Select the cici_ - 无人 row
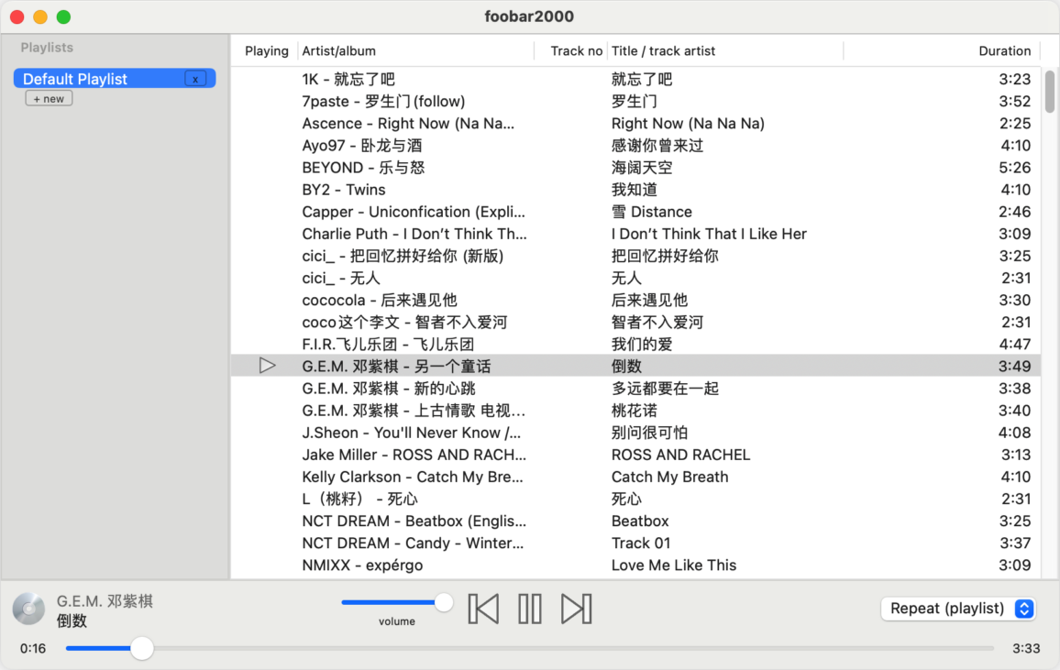Viewport: 1060px width, 670px height. (x=635, y=278)
